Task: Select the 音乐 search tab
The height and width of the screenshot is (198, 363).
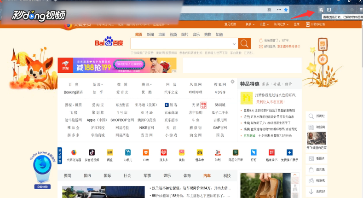Action: 196,35
